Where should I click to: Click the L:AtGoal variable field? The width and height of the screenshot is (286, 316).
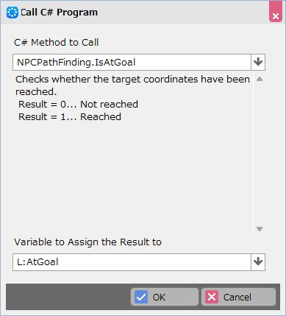click(132, 262)
